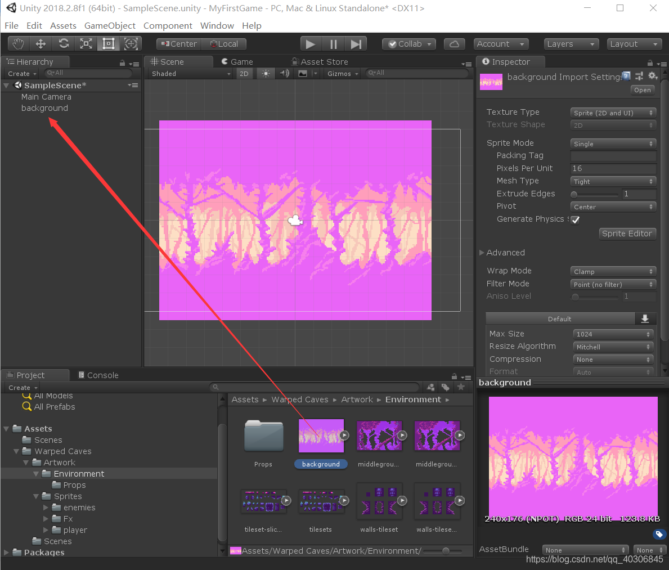Switch to the Console tab
This screenshot has width=669, height=570.
coord(98,375)
